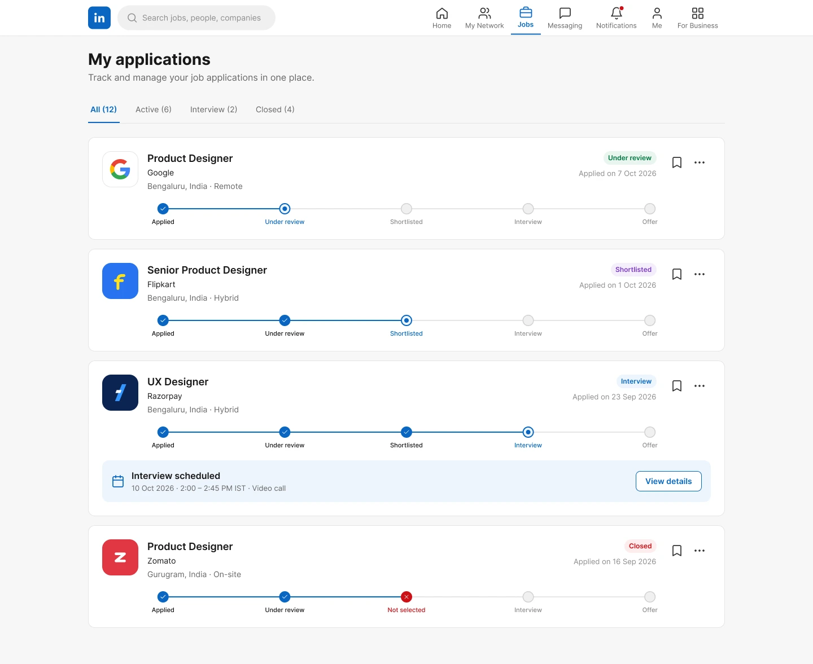The width and height of the screenshot is (813, 664).
Task: Open the Google Product Designer job title
Action: point(190,159)
